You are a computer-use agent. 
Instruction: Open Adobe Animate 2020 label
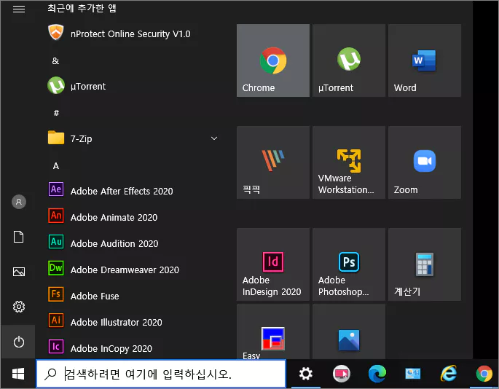[x=114, y=217]
